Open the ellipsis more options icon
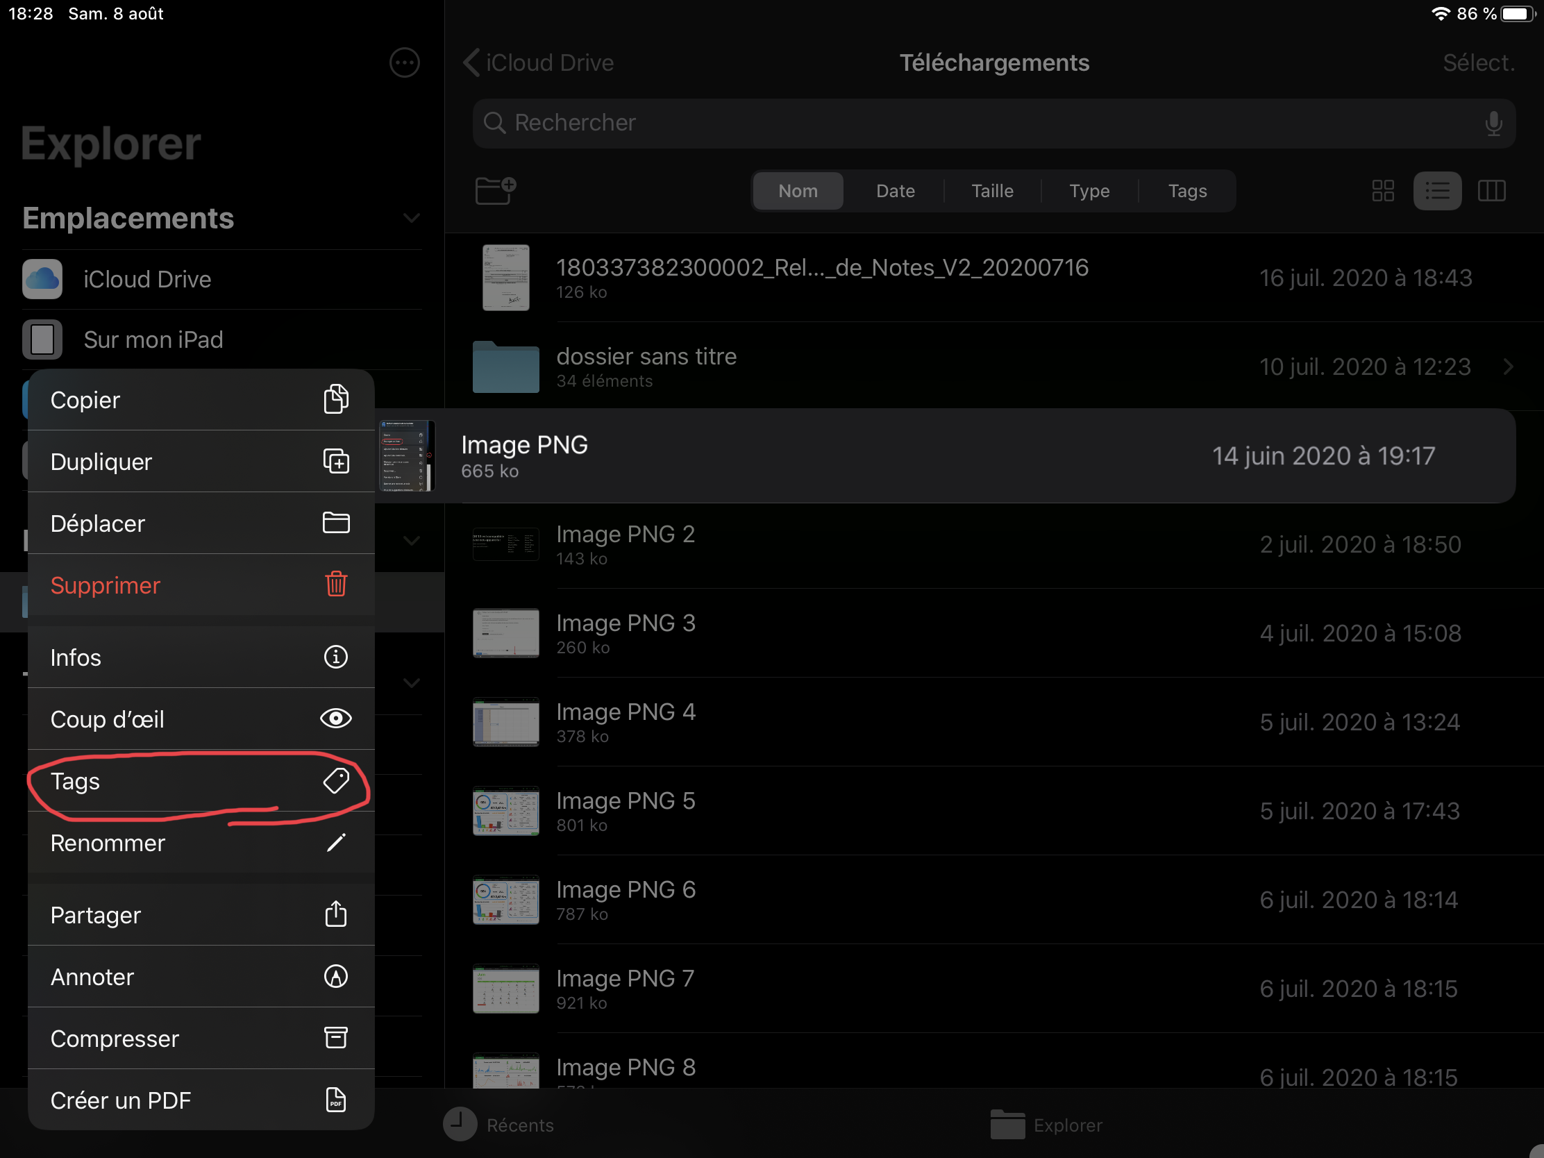 coord(404,62)
